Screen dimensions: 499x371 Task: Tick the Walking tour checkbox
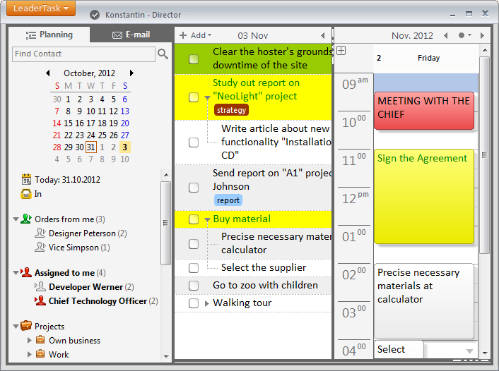(x=194, y=303)
